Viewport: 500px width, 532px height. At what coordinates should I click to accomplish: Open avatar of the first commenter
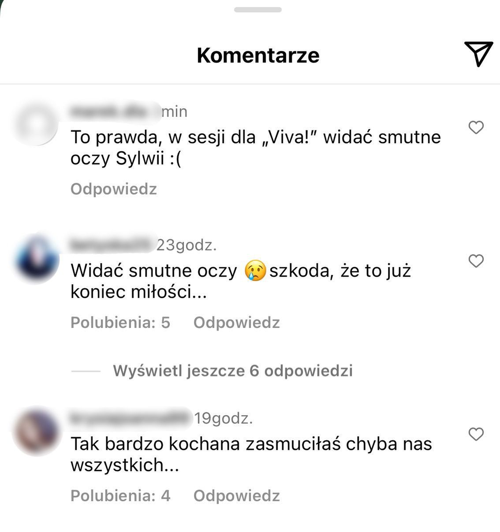pyautogui.click(x=37, y=124)
